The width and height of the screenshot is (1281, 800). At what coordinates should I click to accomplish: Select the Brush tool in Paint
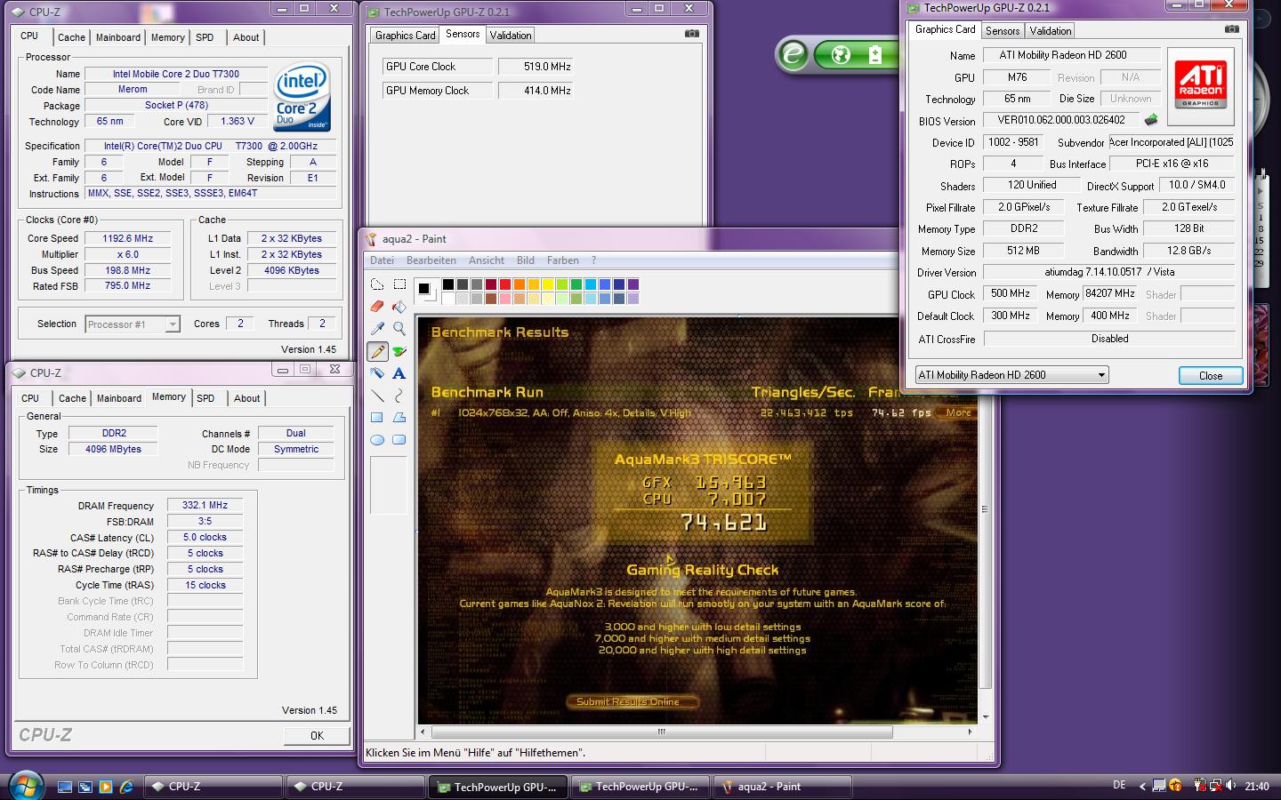pyautogui.click(x=399, y=351)
